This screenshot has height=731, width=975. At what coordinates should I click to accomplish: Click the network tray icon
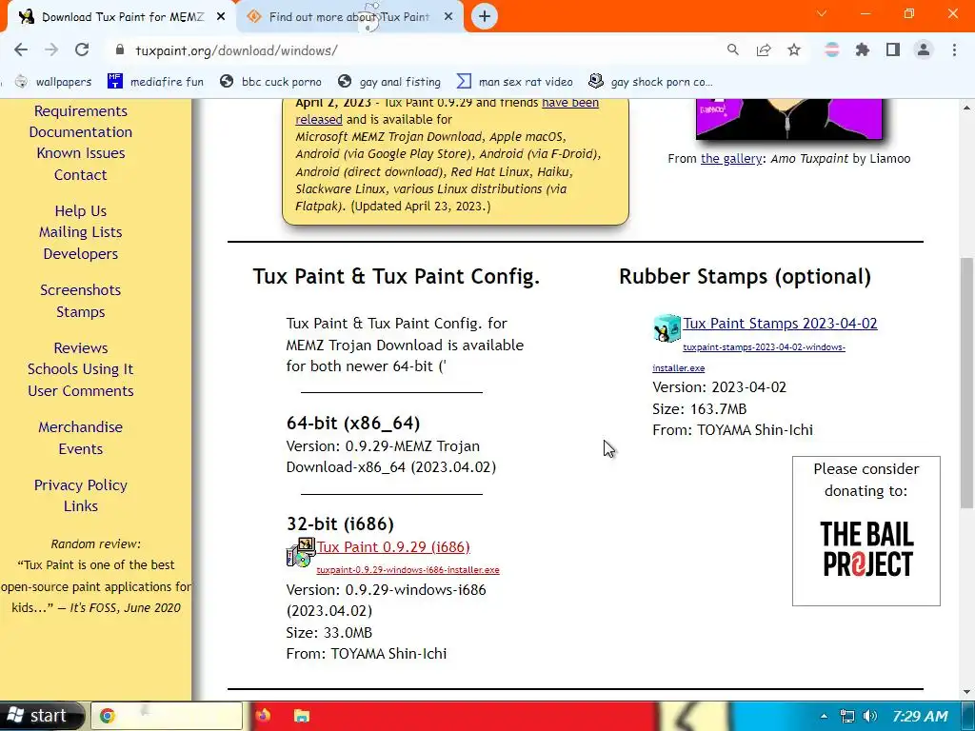click(x=846, y=716)
